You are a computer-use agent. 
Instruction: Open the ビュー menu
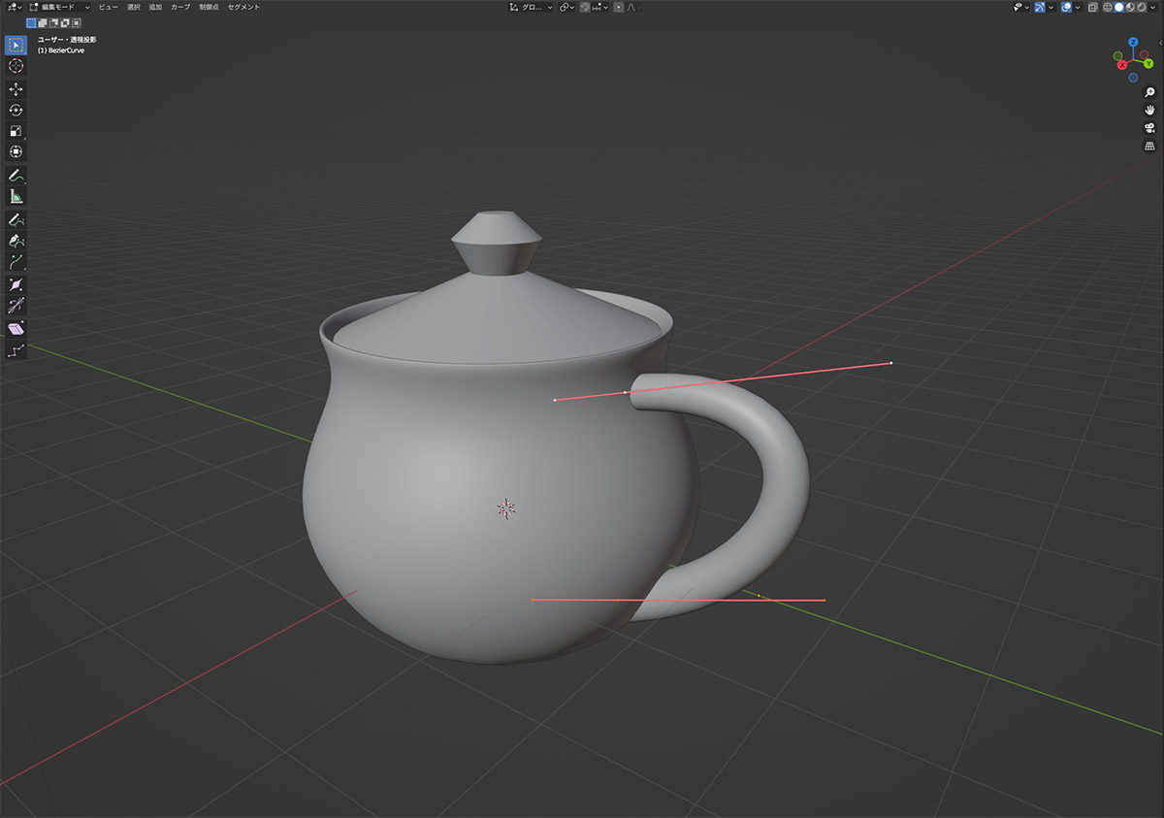108,7
